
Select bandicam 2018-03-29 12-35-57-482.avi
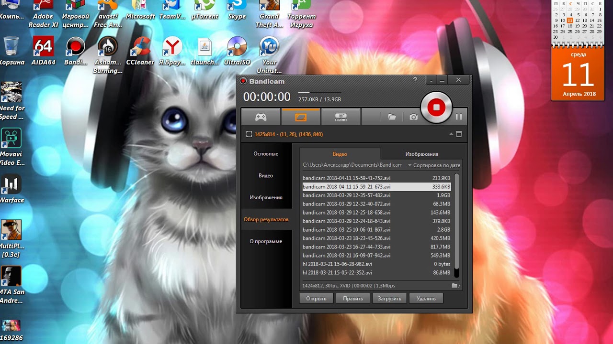(376, 195)
